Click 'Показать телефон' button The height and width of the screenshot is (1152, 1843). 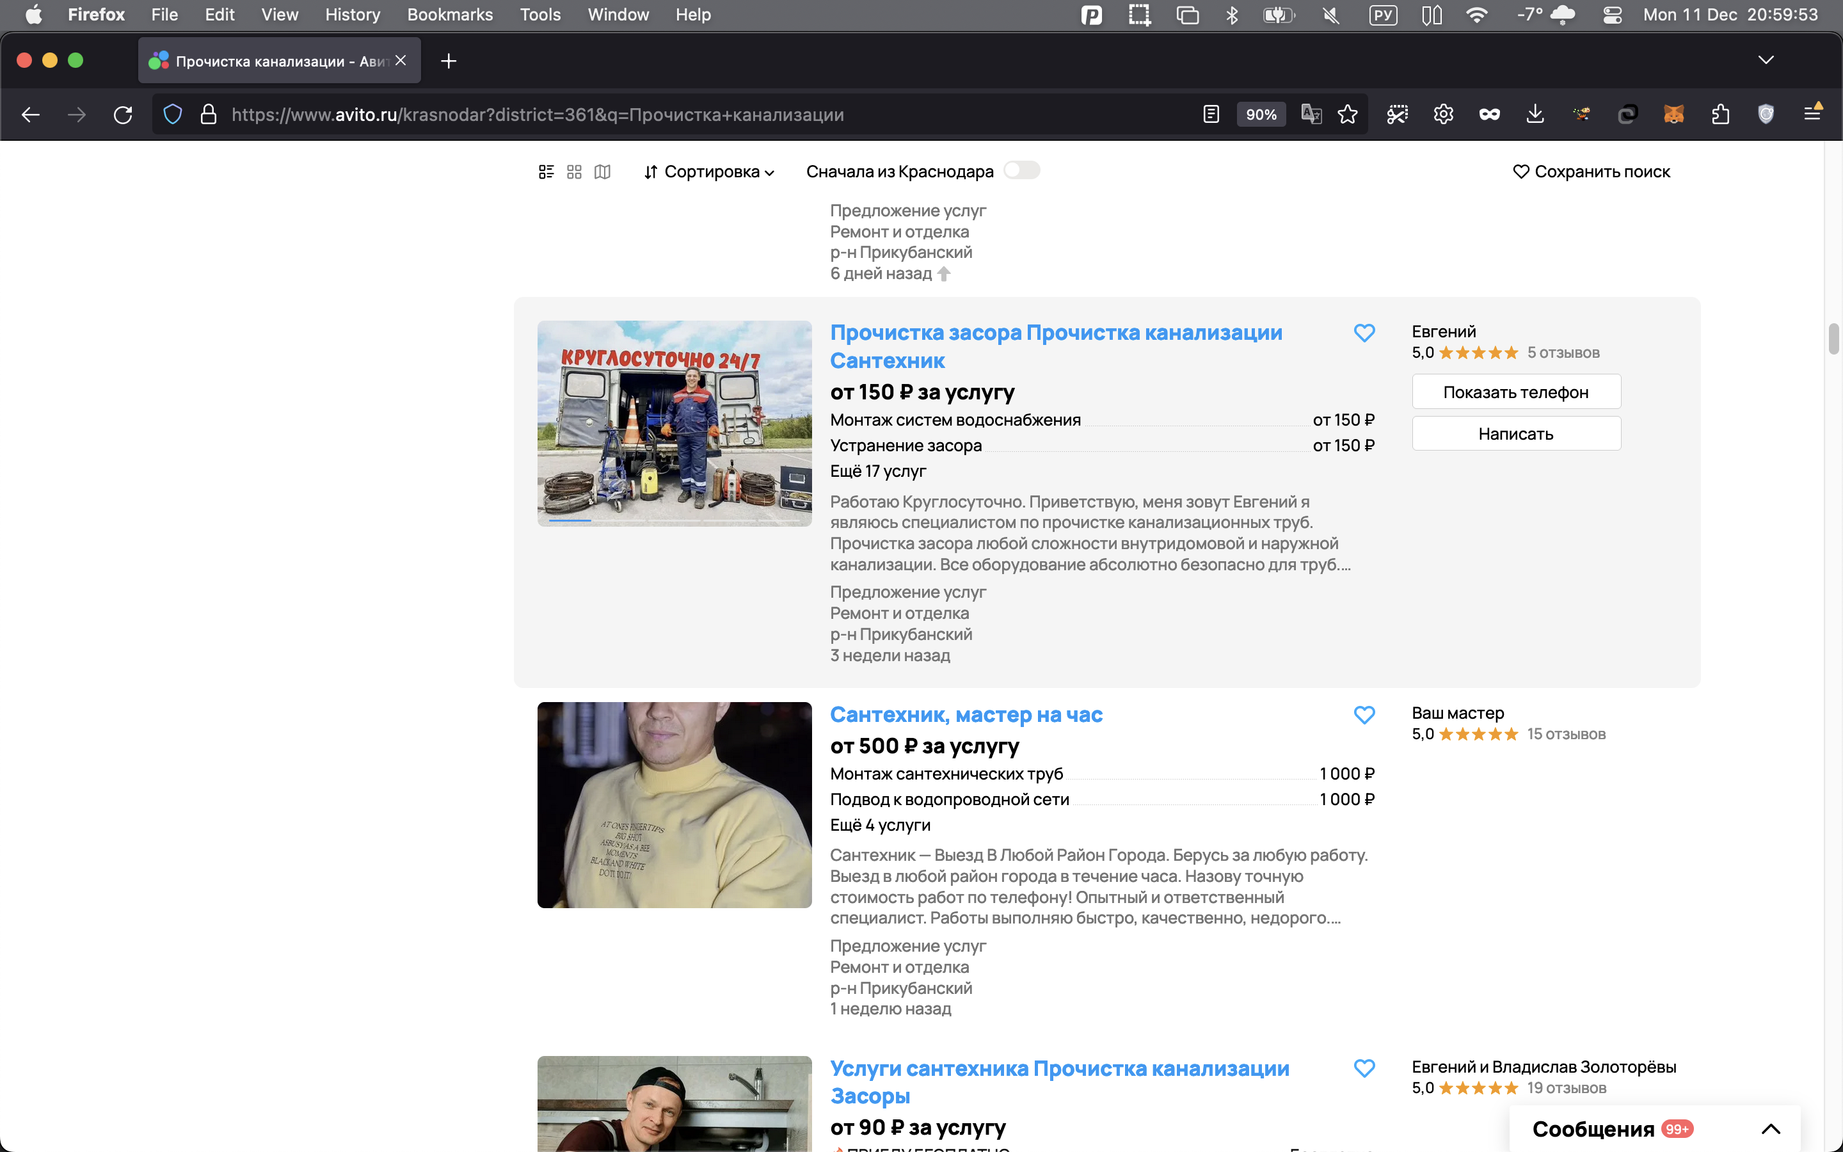(1515, 392)
